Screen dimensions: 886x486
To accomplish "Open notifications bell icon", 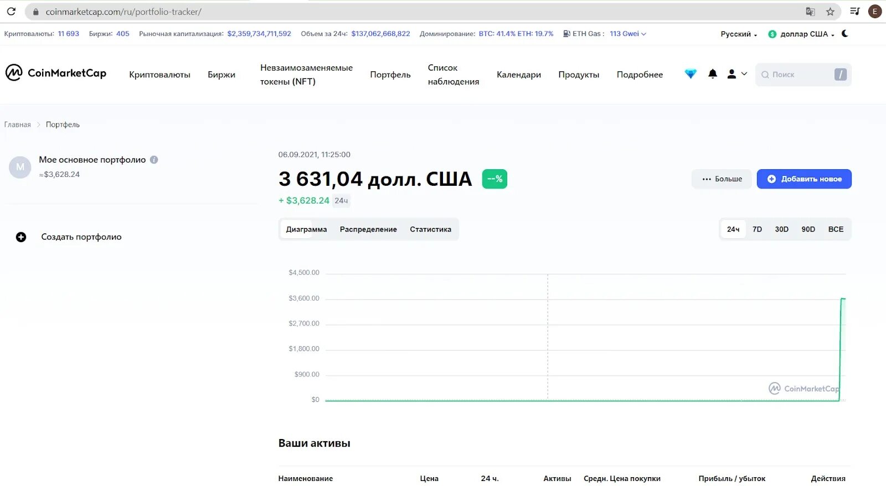I will (713, 74).
